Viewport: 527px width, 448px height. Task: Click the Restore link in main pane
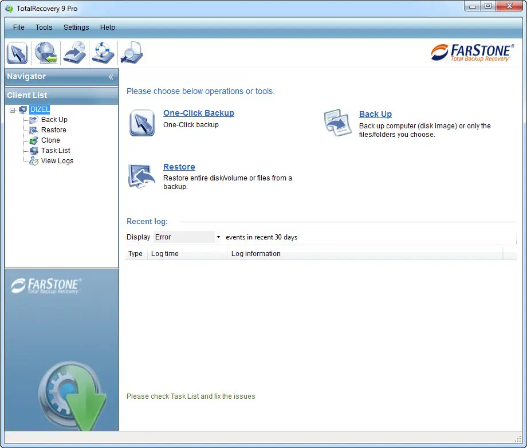(179, 167)
